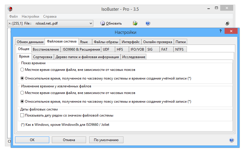The height and width of the screenshot is (155, 246).
Task: Select the Файловая система tab
Action: pos(62,41)
